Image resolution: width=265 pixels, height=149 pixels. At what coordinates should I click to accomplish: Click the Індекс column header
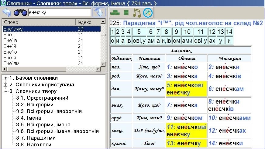[x=88, y=22]
